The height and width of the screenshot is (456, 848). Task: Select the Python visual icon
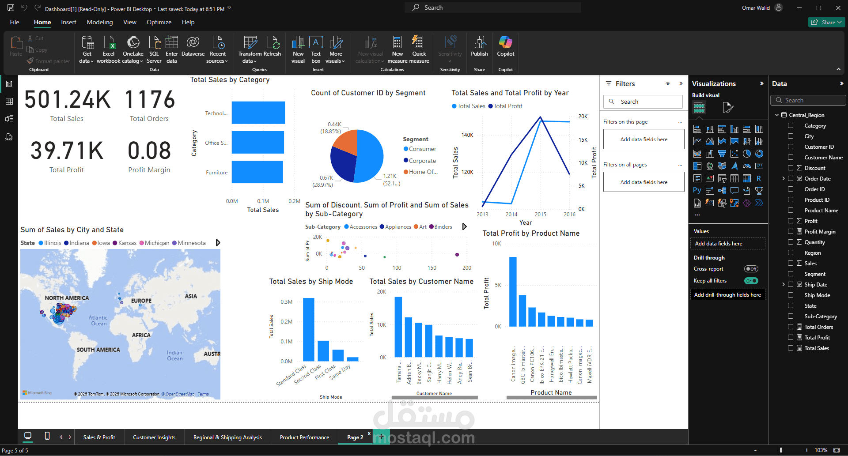(x=697, y=191)
